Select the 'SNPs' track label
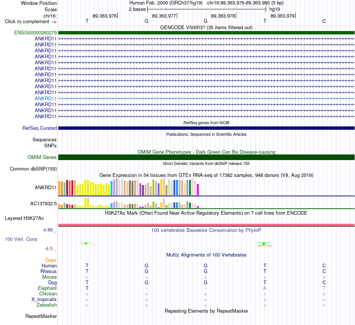 click(x=50, y=145)
